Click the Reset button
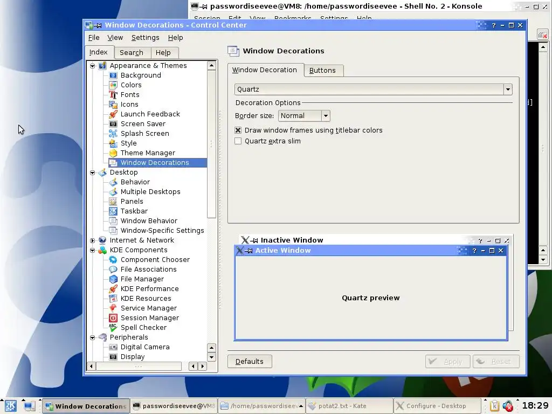Image resolution: width=552 pixels, height=414 pixels. [496, 362]
